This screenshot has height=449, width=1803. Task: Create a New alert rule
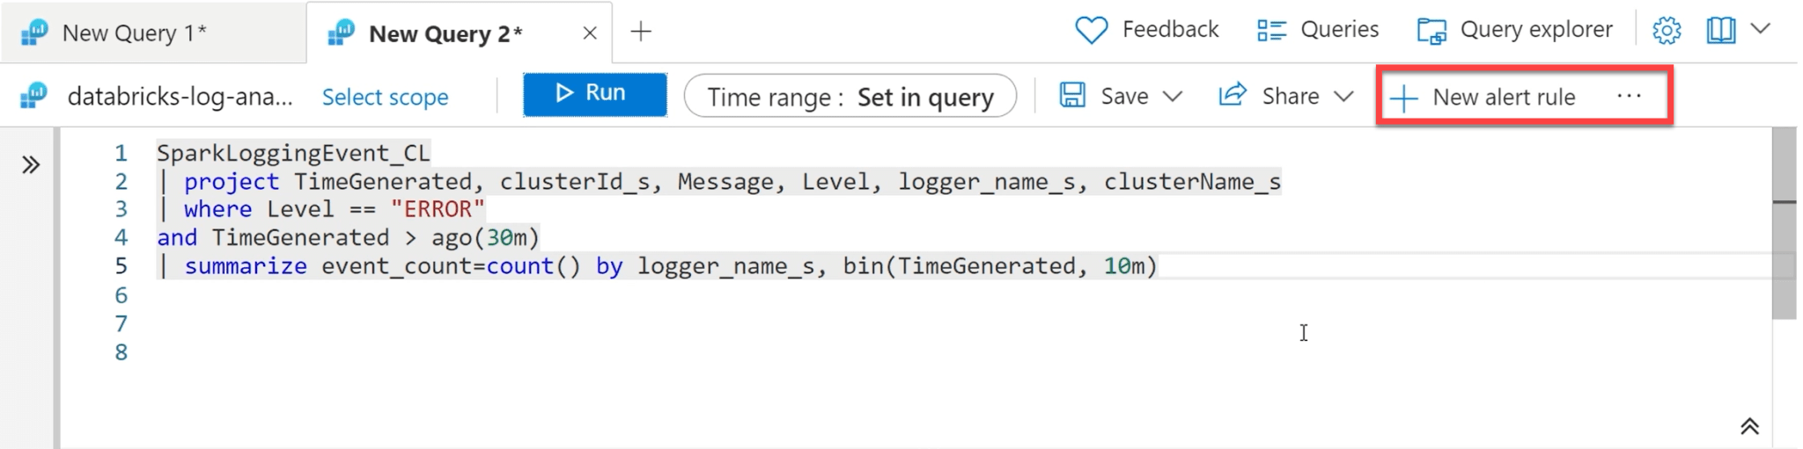coord(1483,97)
